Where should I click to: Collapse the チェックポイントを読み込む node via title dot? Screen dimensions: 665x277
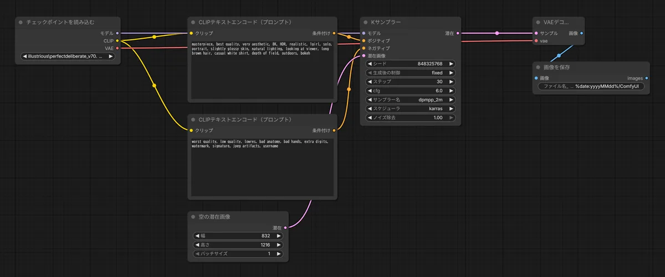pos(21,22)
